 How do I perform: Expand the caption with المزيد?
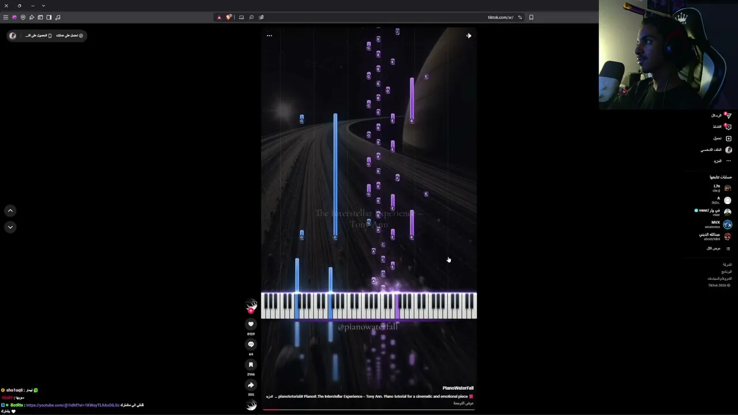(269, 397)
